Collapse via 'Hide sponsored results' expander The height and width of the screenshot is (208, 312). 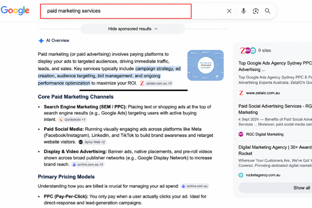click(133, 29)
